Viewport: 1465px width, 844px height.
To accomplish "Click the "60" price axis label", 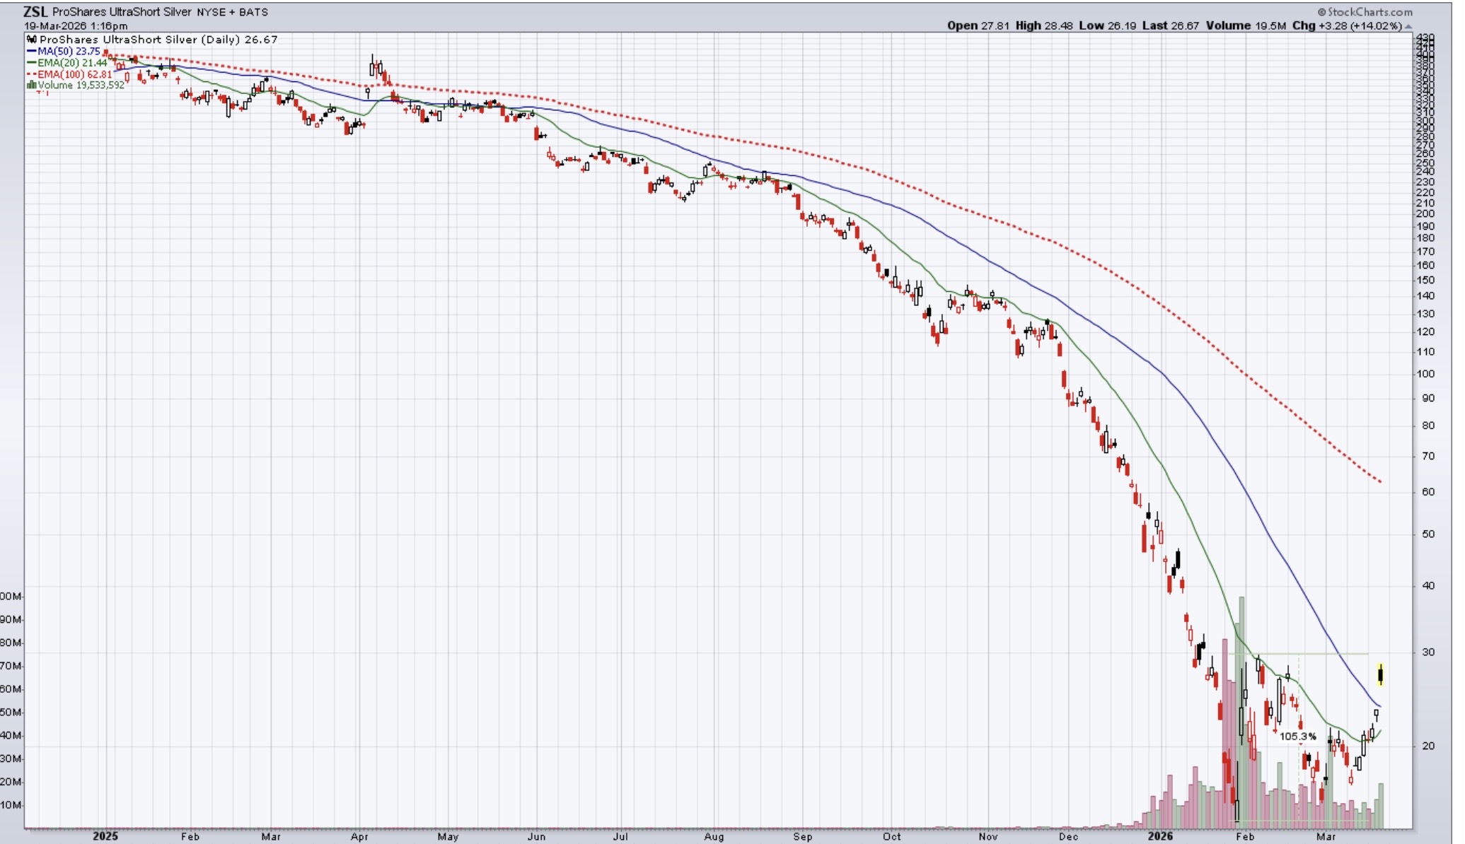I will pyautogui.click(x=1428, y=491).
